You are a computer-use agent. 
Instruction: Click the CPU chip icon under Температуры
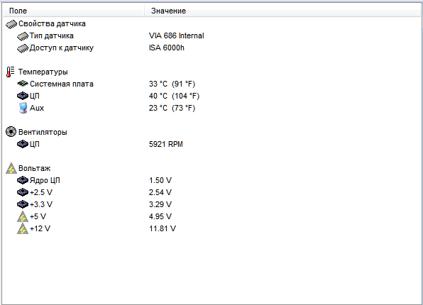23,96
